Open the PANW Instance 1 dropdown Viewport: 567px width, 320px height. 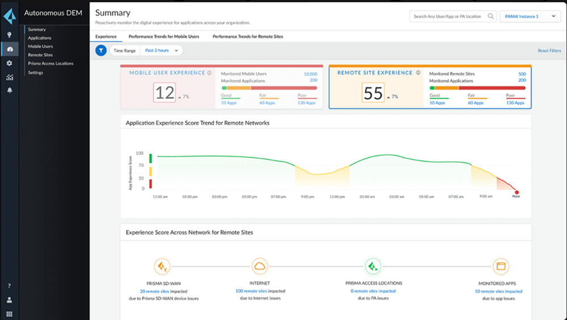(x=530, y=16)
